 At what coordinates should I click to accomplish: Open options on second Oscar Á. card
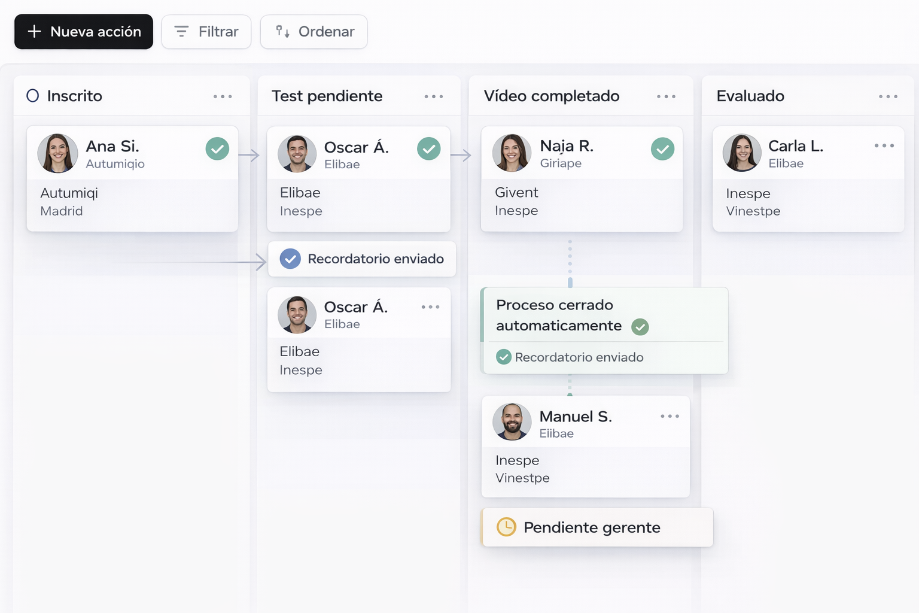(x=430, y=307)
